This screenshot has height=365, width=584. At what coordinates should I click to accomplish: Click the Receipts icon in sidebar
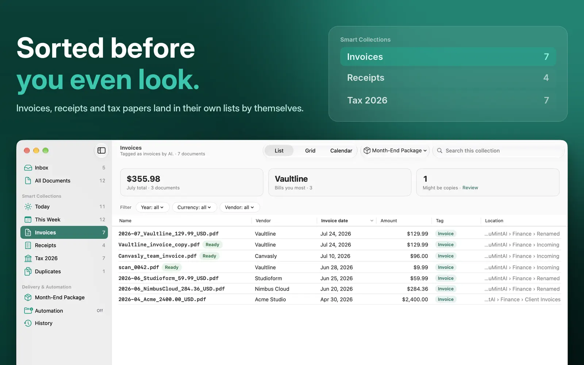point(28,245)
